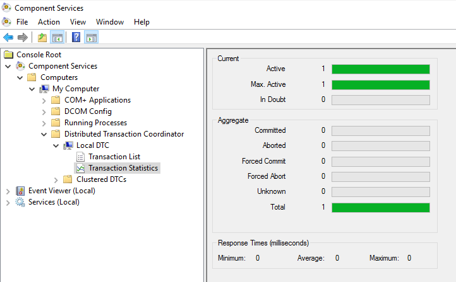Expand the Event Viewer (Local) node
The width and height of the screenshot is (456, 282).
pos(8,191)
